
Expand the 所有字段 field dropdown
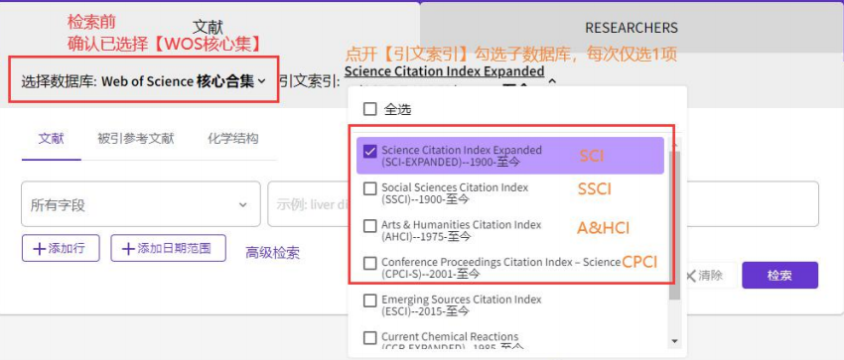click(x=140, y=204)
